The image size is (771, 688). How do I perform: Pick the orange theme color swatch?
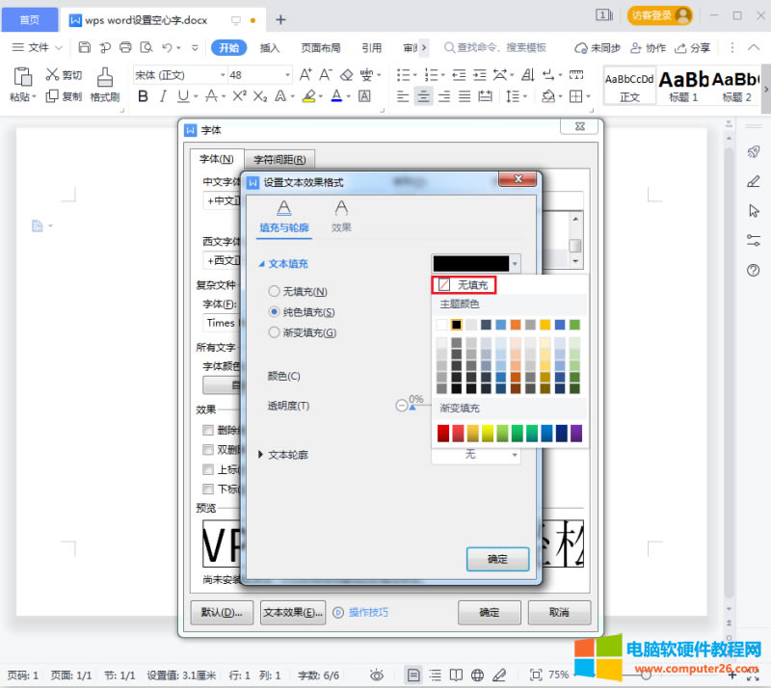pos(516,325)
